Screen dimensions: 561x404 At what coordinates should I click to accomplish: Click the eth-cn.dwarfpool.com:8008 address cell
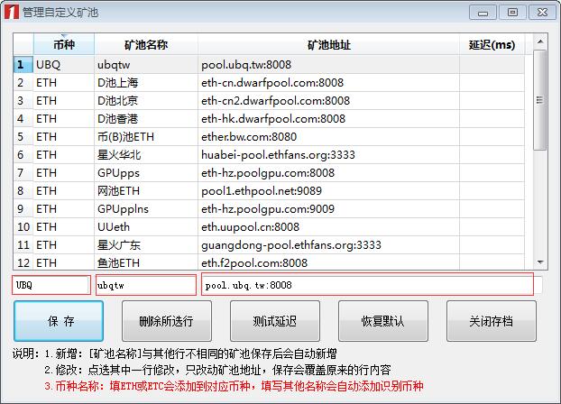329,83
